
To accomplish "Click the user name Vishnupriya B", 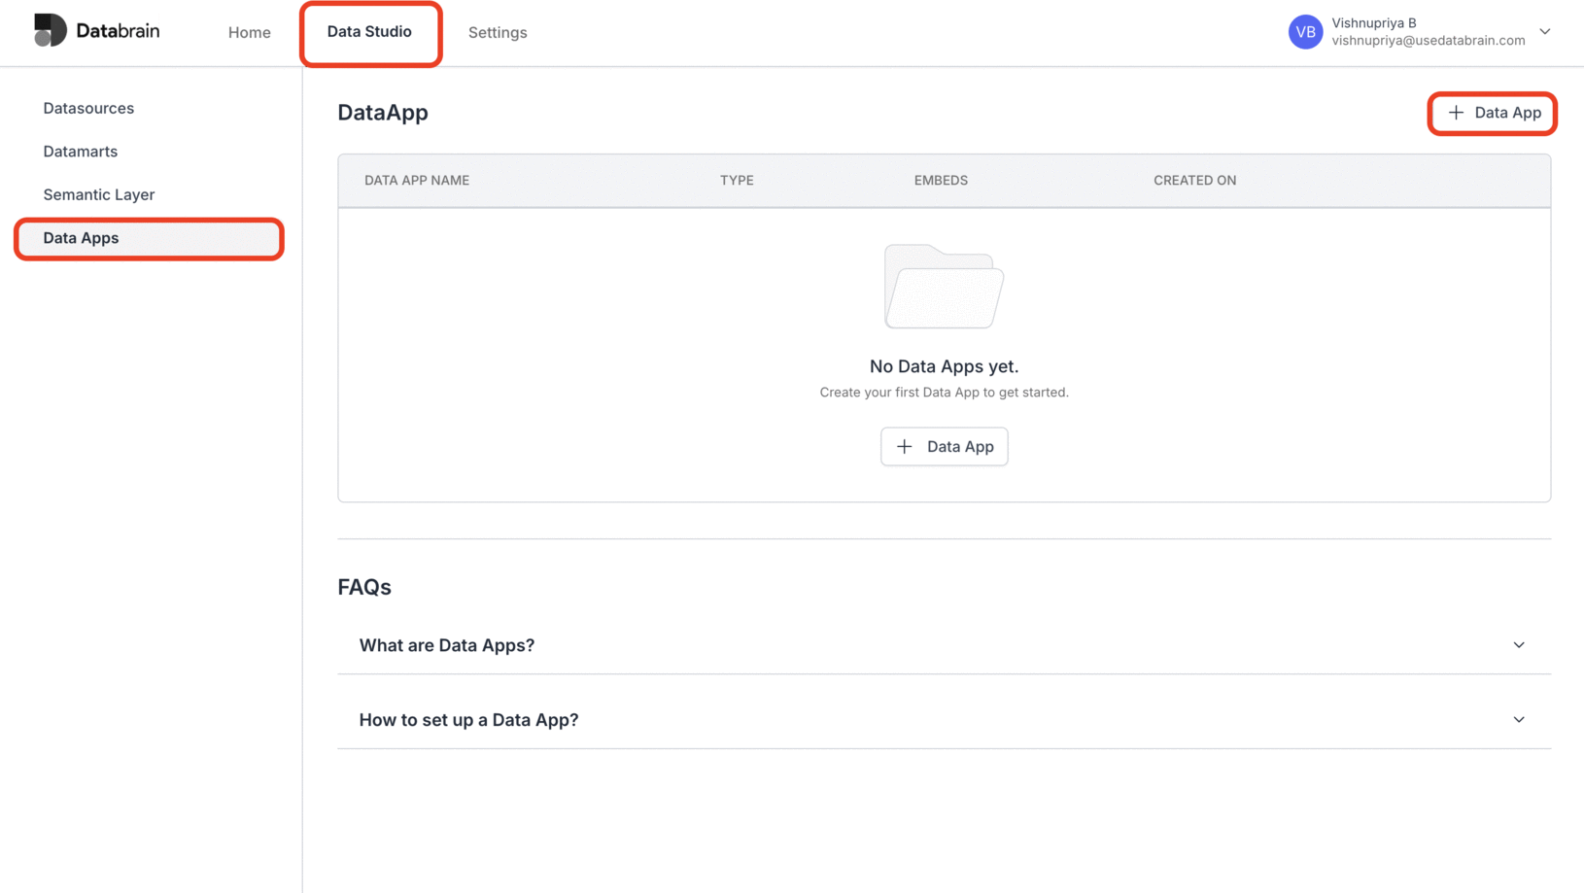I will point(1374,22).
